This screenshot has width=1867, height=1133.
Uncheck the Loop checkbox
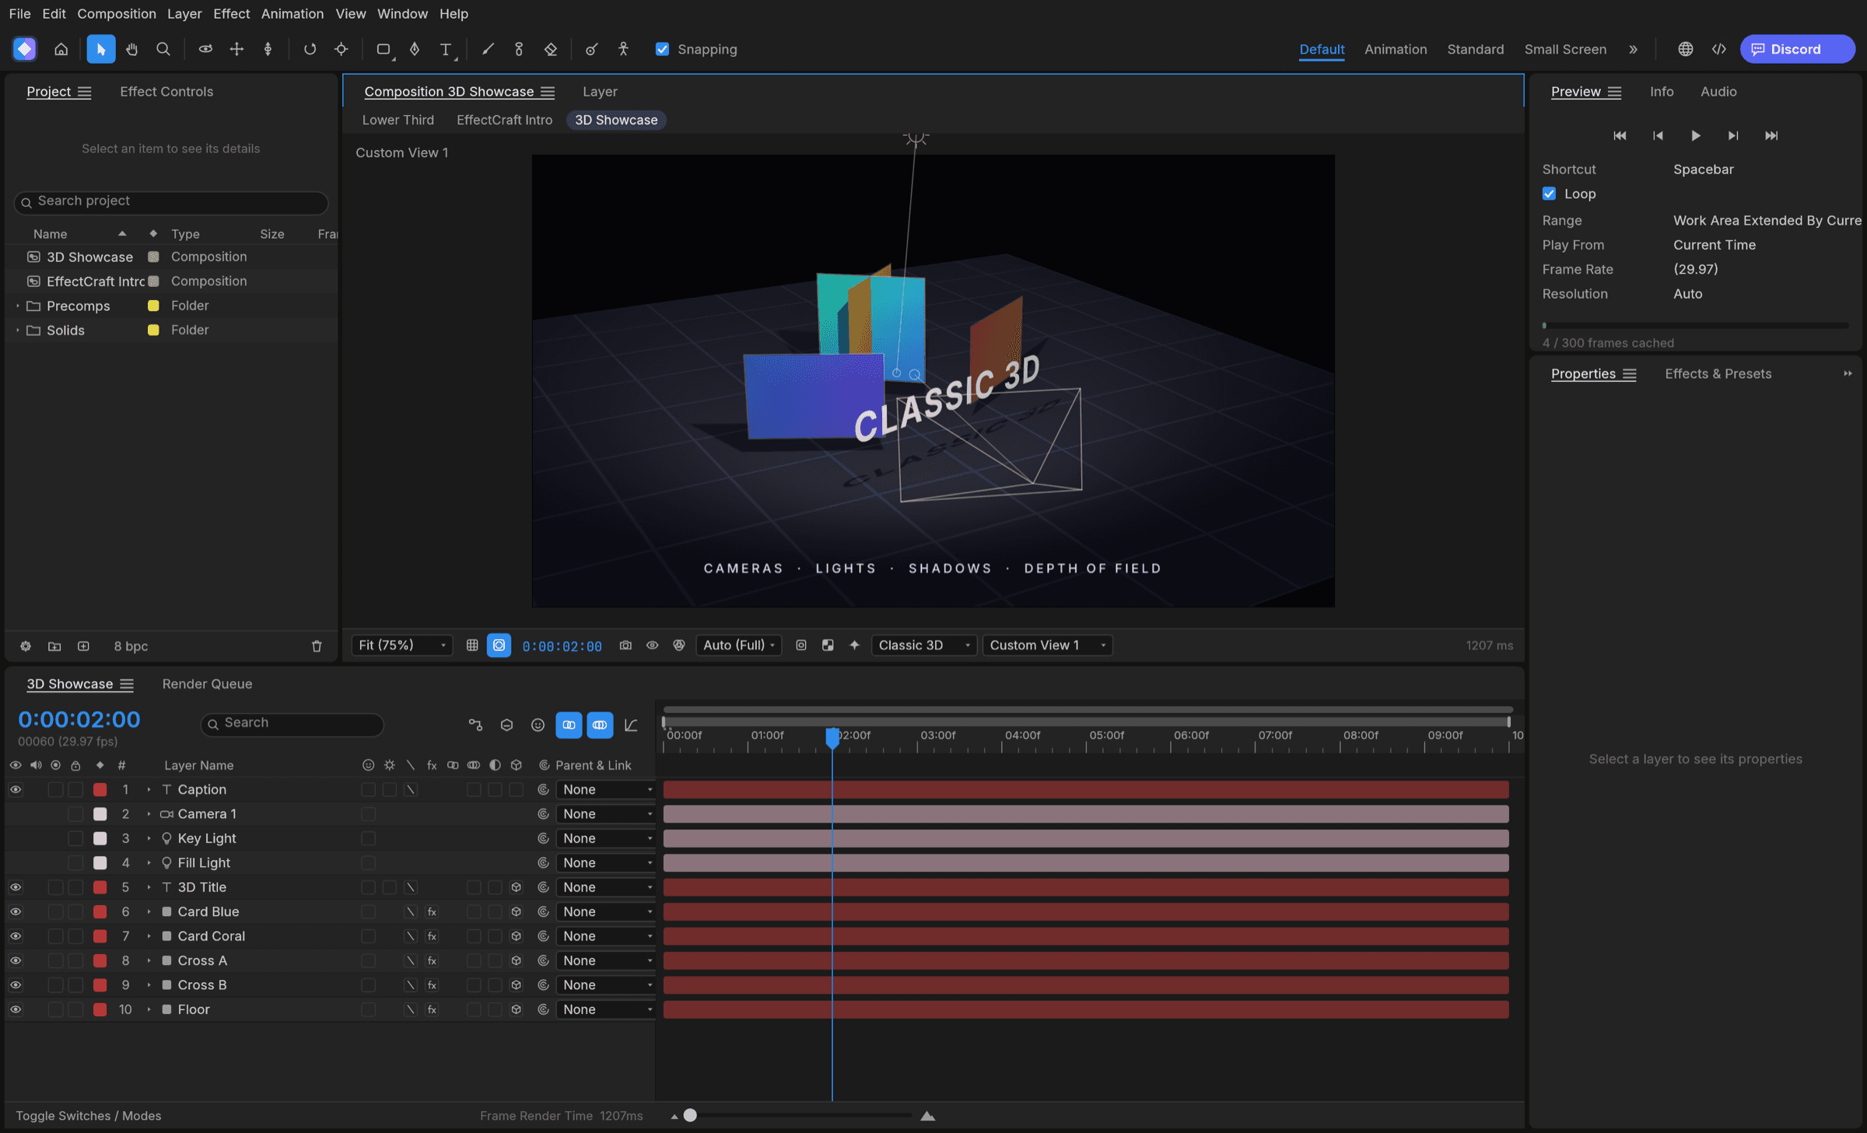pyautogui.click(x=1549, y=194)
